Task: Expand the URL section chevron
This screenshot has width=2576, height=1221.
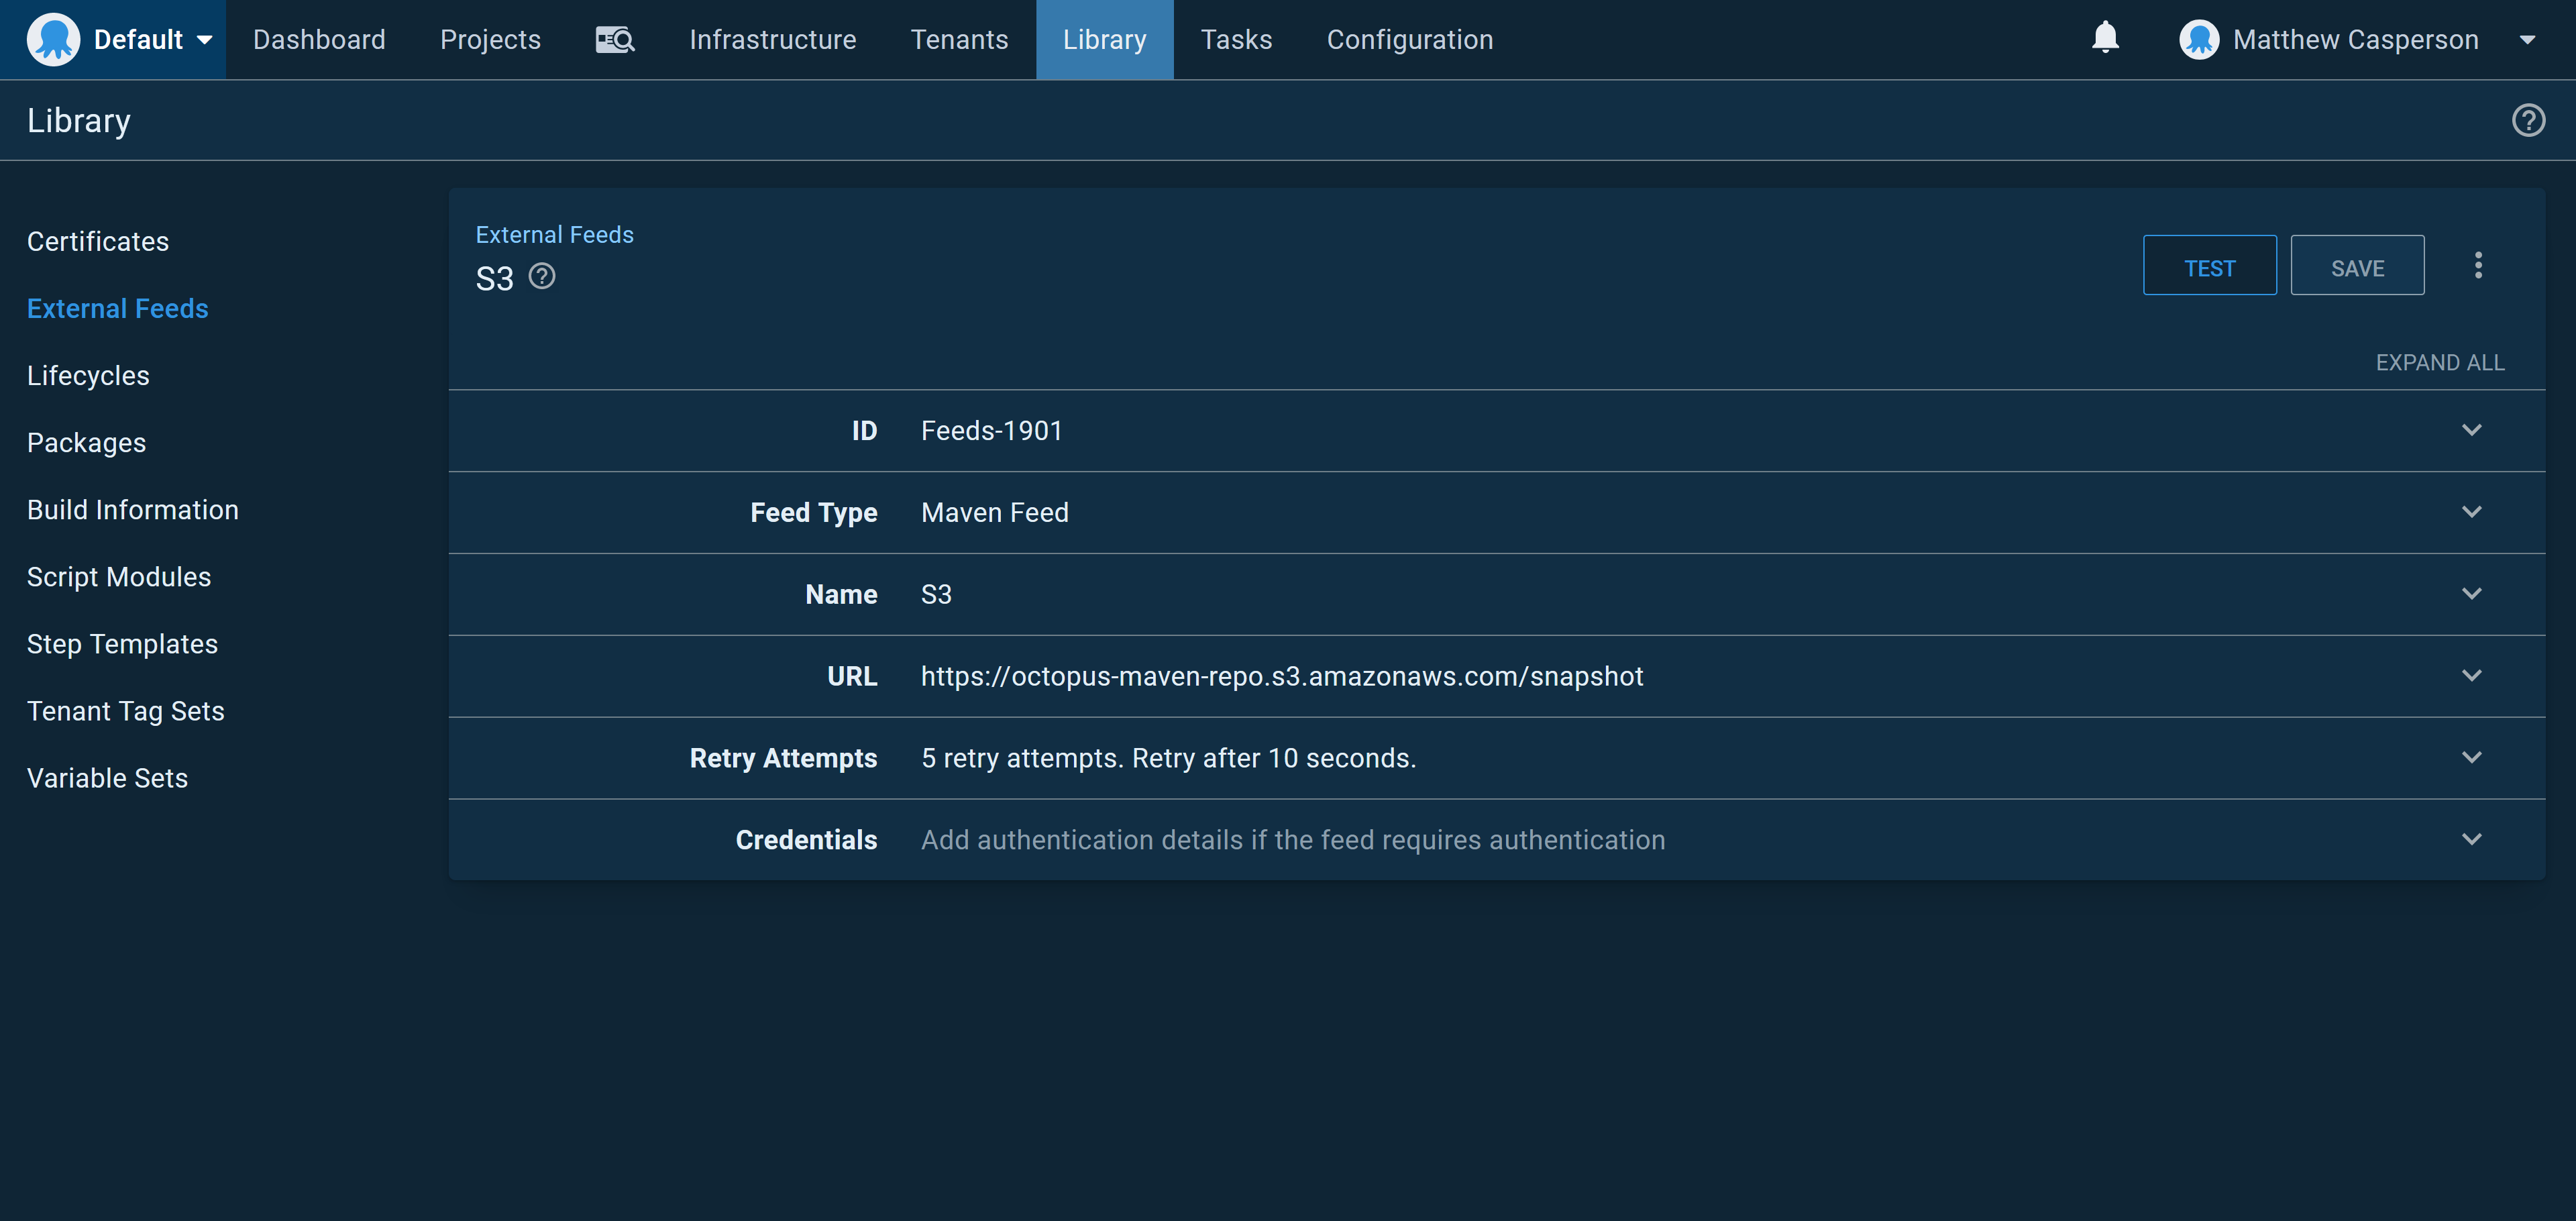Action: pyautogui.click(x=2471, y=676)
